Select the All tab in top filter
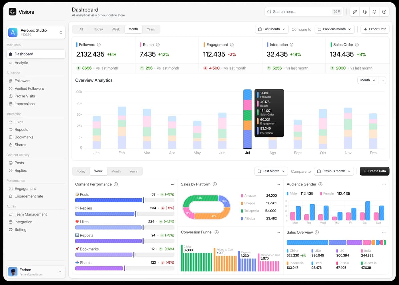Image resolution: width=399 pixels, height=285 pixels. click(81, 29)
